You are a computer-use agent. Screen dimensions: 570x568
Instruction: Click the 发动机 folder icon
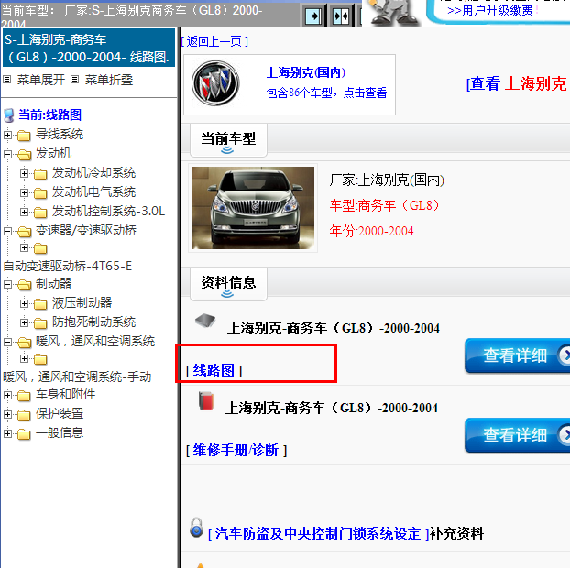[24, 155]
